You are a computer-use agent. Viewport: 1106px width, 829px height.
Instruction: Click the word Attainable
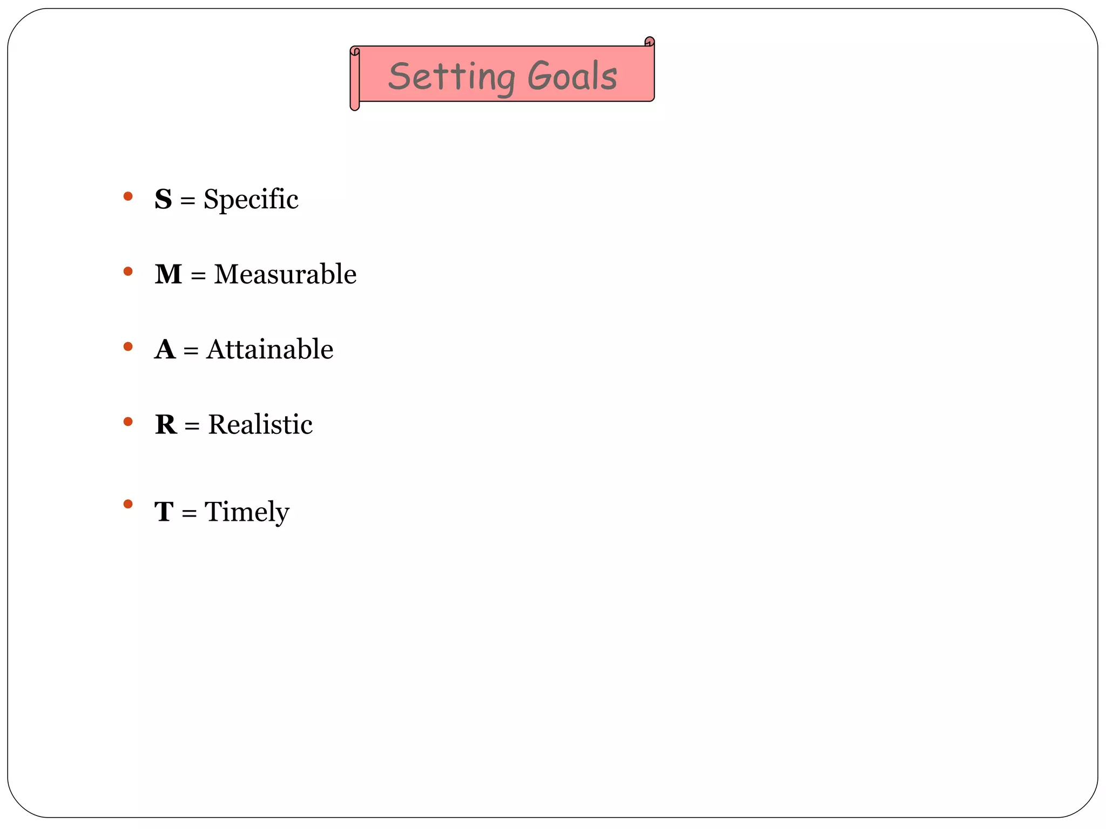[x=269, y=349]
